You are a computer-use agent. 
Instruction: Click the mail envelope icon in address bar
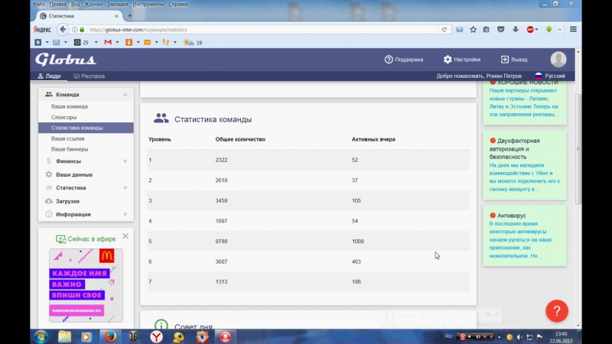(460, 30)
